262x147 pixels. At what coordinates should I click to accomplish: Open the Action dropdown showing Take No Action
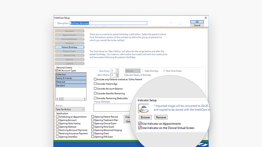click(x=70, y=109)
